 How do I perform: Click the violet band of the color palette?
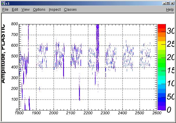162,108
